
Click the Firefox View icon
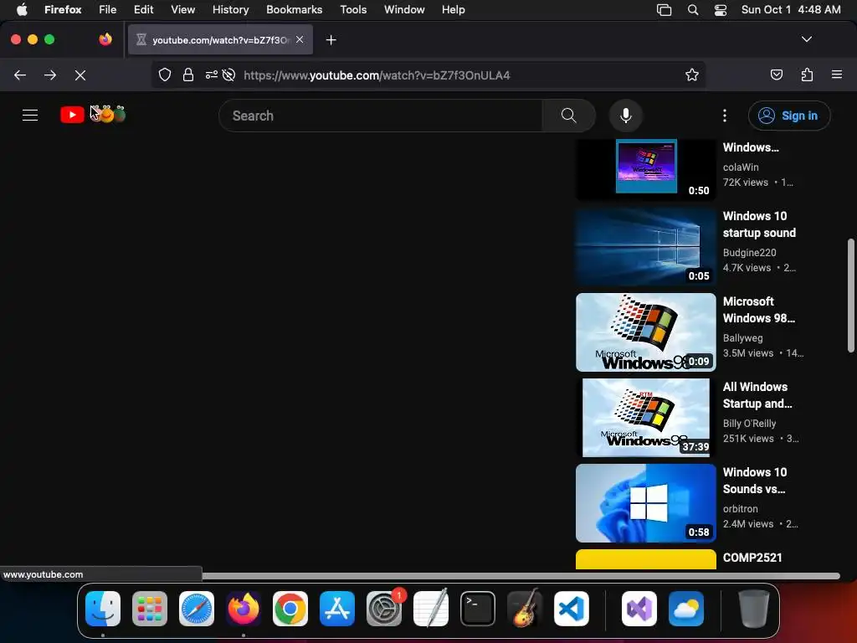pos(105,39)
